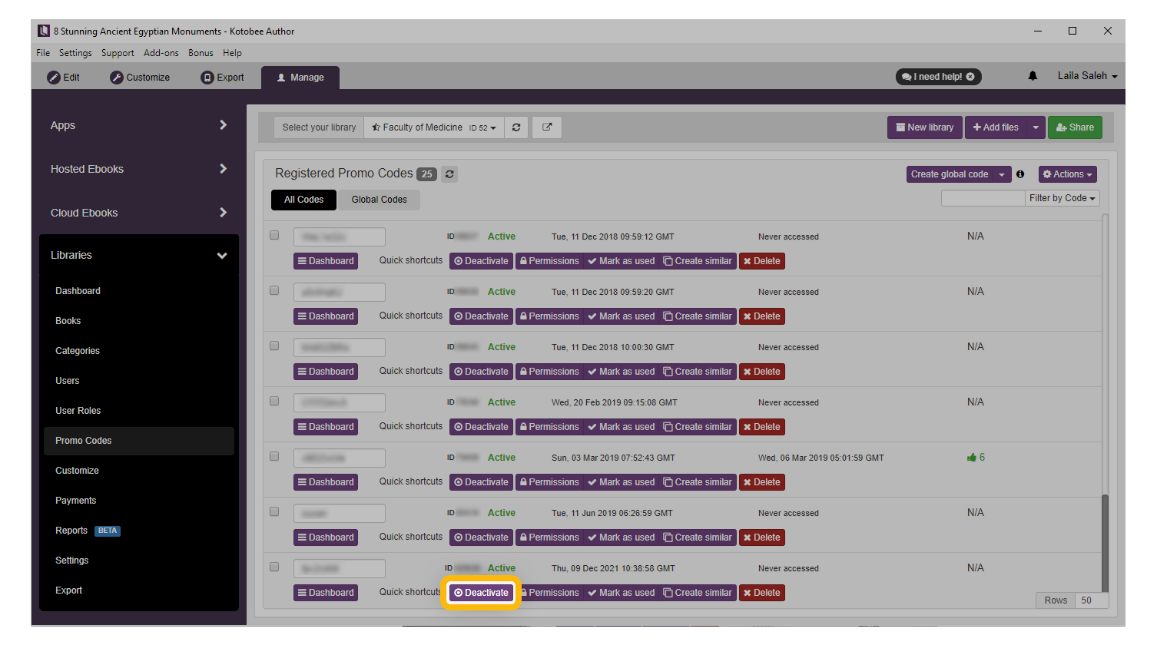Deactivate the 11 Jun 2019 promo code
The image size is (1157, 645).
click(481, 537)
